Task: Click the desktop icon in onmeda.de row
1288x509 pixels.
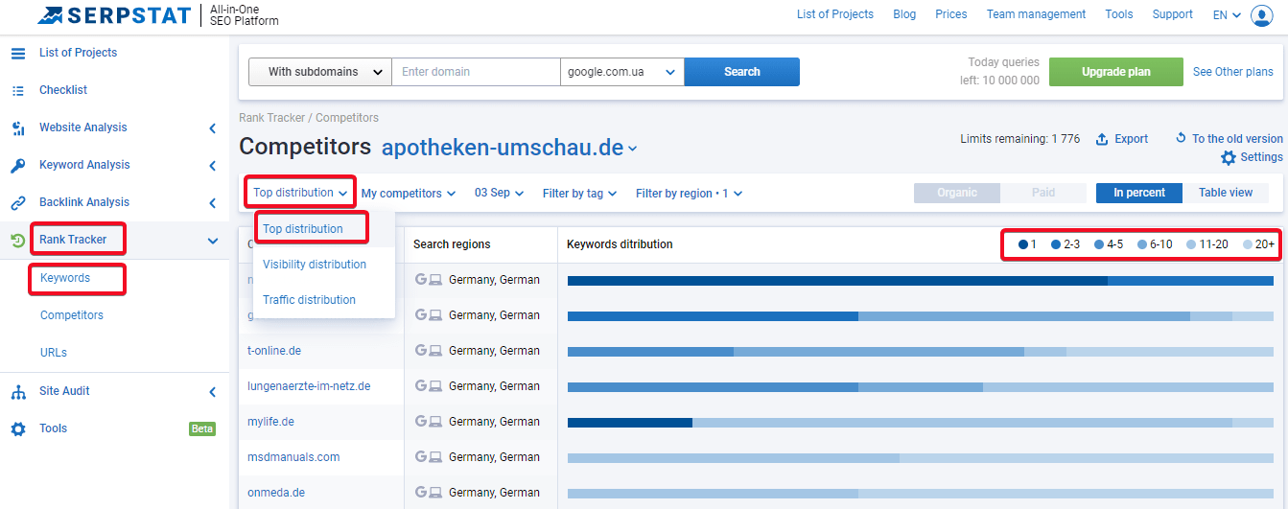Action: click(x=435, y=493)
